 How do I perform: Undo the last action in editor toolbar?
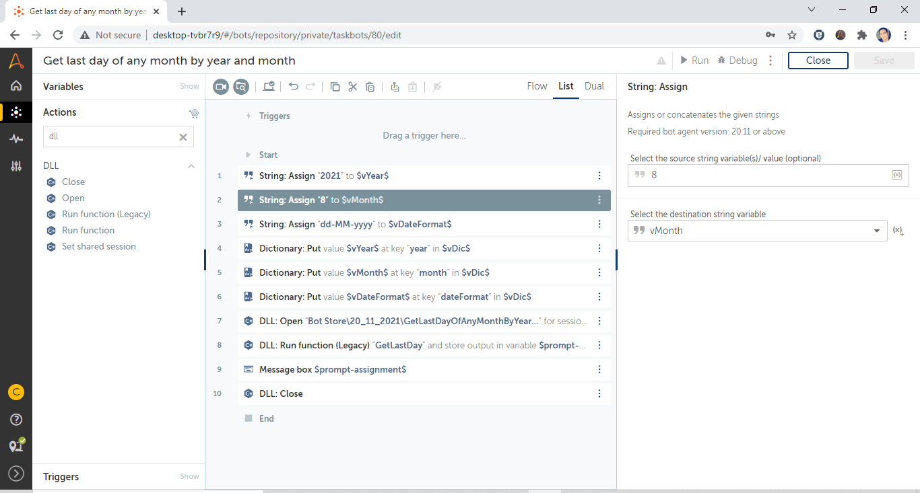point(293,87)
